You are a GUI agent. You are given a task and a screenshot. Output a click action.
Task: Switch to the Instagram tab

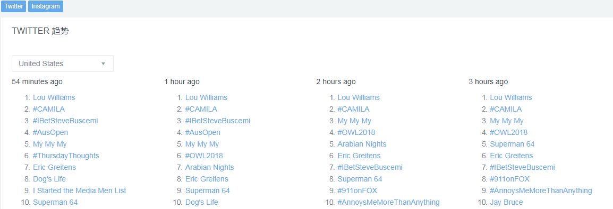(46, 6)
